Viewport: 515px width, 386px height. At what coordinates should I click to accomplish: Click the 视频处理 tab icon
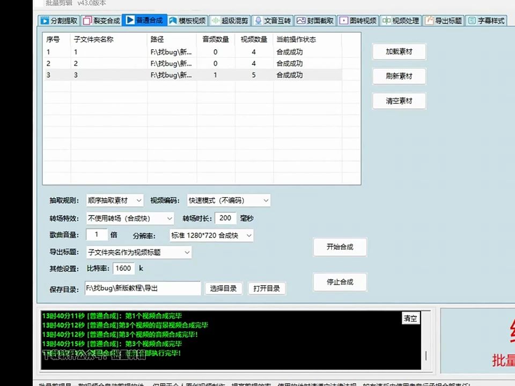tap(386, 21)
